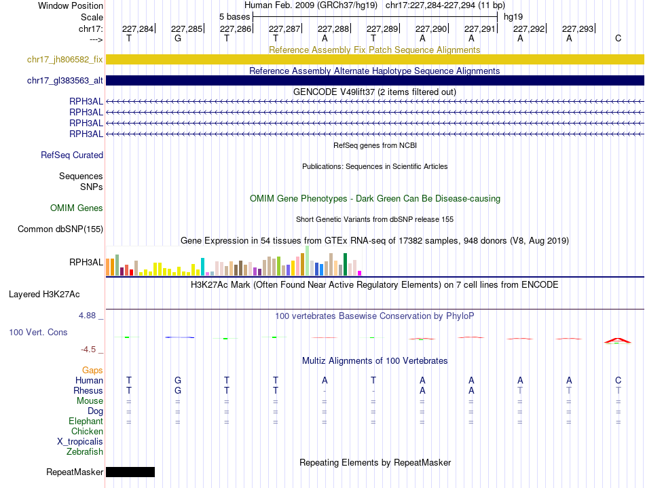Click the 227,288 position label on ruler
Screen dimensions: 645x488
333,29
